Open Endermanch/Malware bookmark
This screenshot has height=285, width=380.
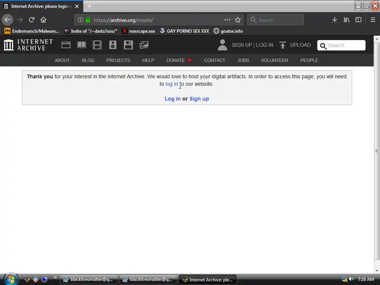(32, 31)
